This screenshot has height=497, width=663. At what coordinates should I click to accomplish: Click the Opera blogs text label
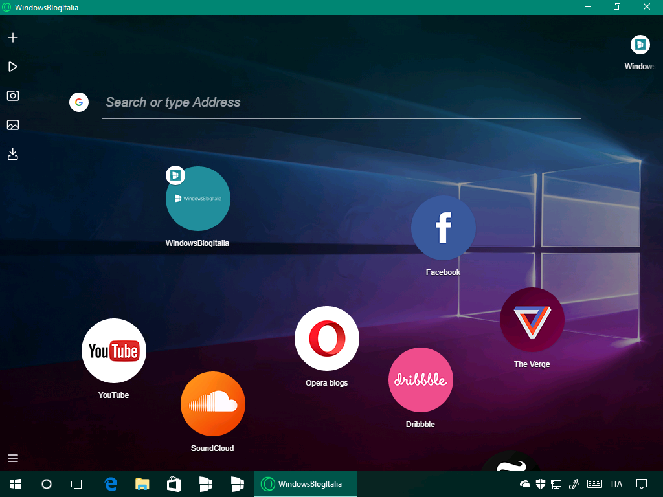point(327,383)
